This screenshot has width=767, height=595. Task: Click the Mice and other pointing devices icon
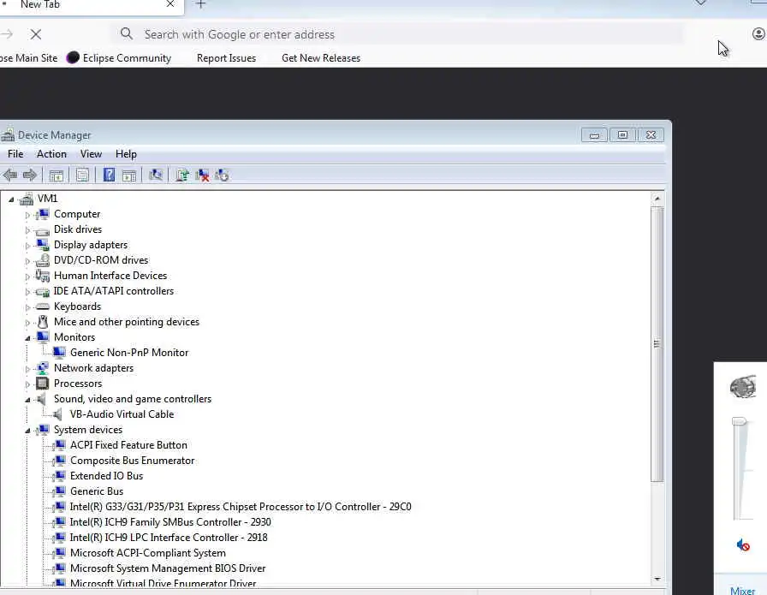click(x=43, y=322)
